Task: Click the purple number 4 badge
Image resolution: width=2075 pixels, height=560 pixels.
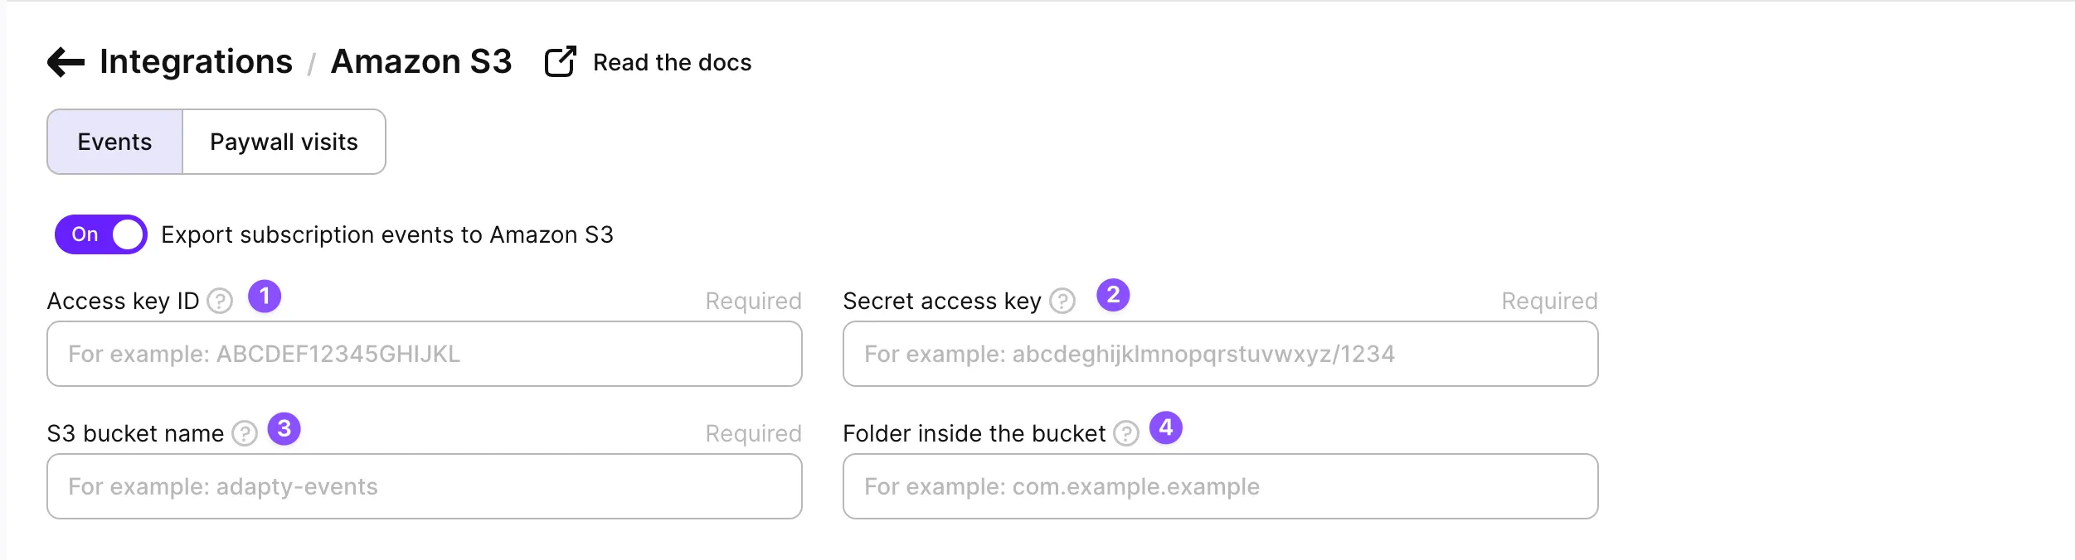Action: pos(1165,427)
